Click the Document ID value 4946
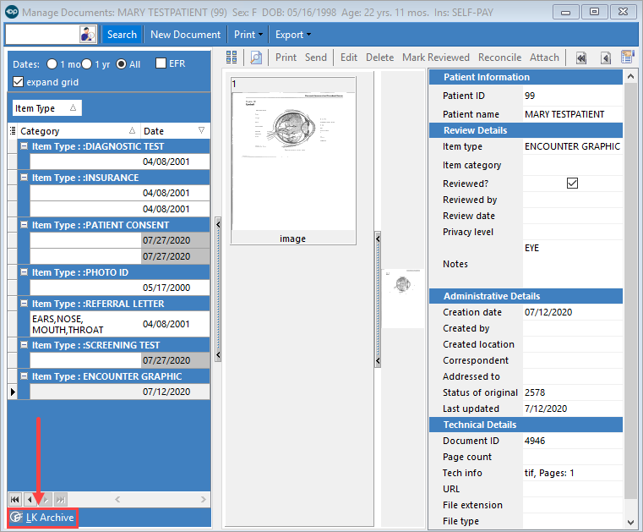This screenshot has width=643, height=532. [535, 441]
